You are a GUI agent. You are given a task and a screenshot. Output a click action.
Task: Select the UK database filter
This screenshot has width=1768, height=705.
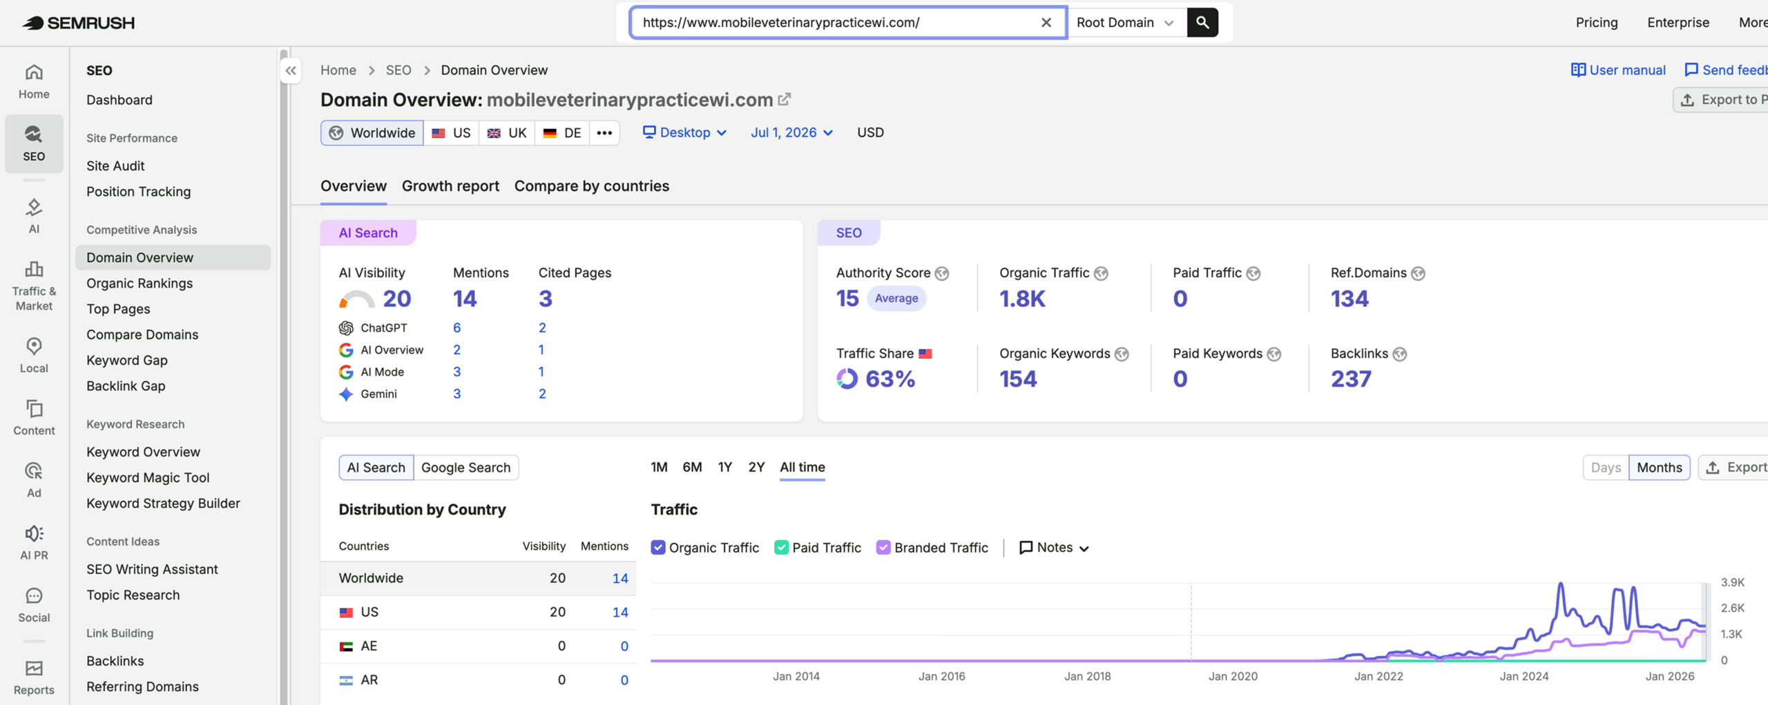tap(507, 132)
